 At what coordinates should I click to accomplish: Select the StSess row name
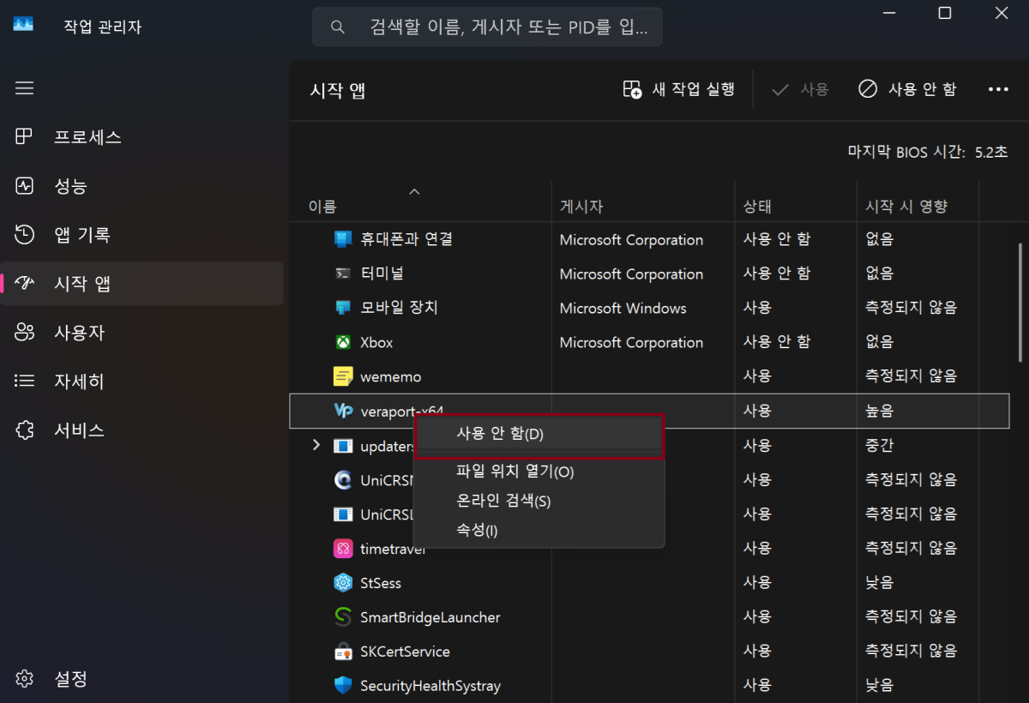381,583
